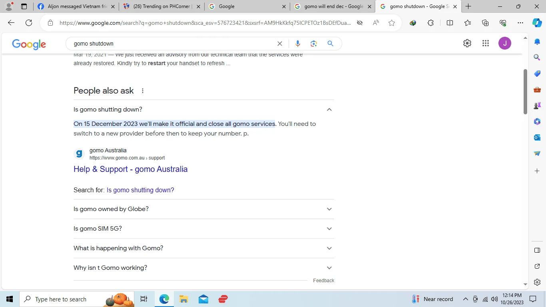Click the Google logo
The height and width of the screenshot is (307, 546).
pos(29,44)
